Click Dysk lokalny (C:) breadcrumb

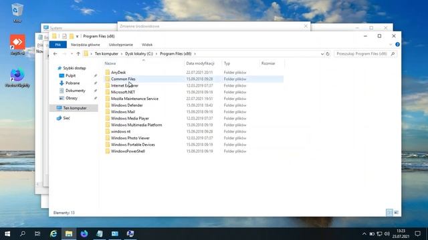point(139,54)
